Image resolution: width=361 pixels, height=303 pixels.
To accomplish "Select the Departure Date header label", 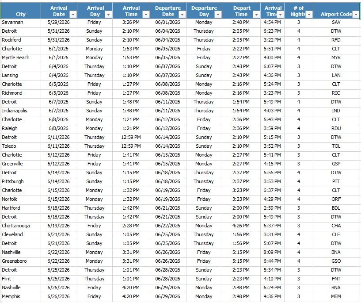I will [x=168, y=11].
